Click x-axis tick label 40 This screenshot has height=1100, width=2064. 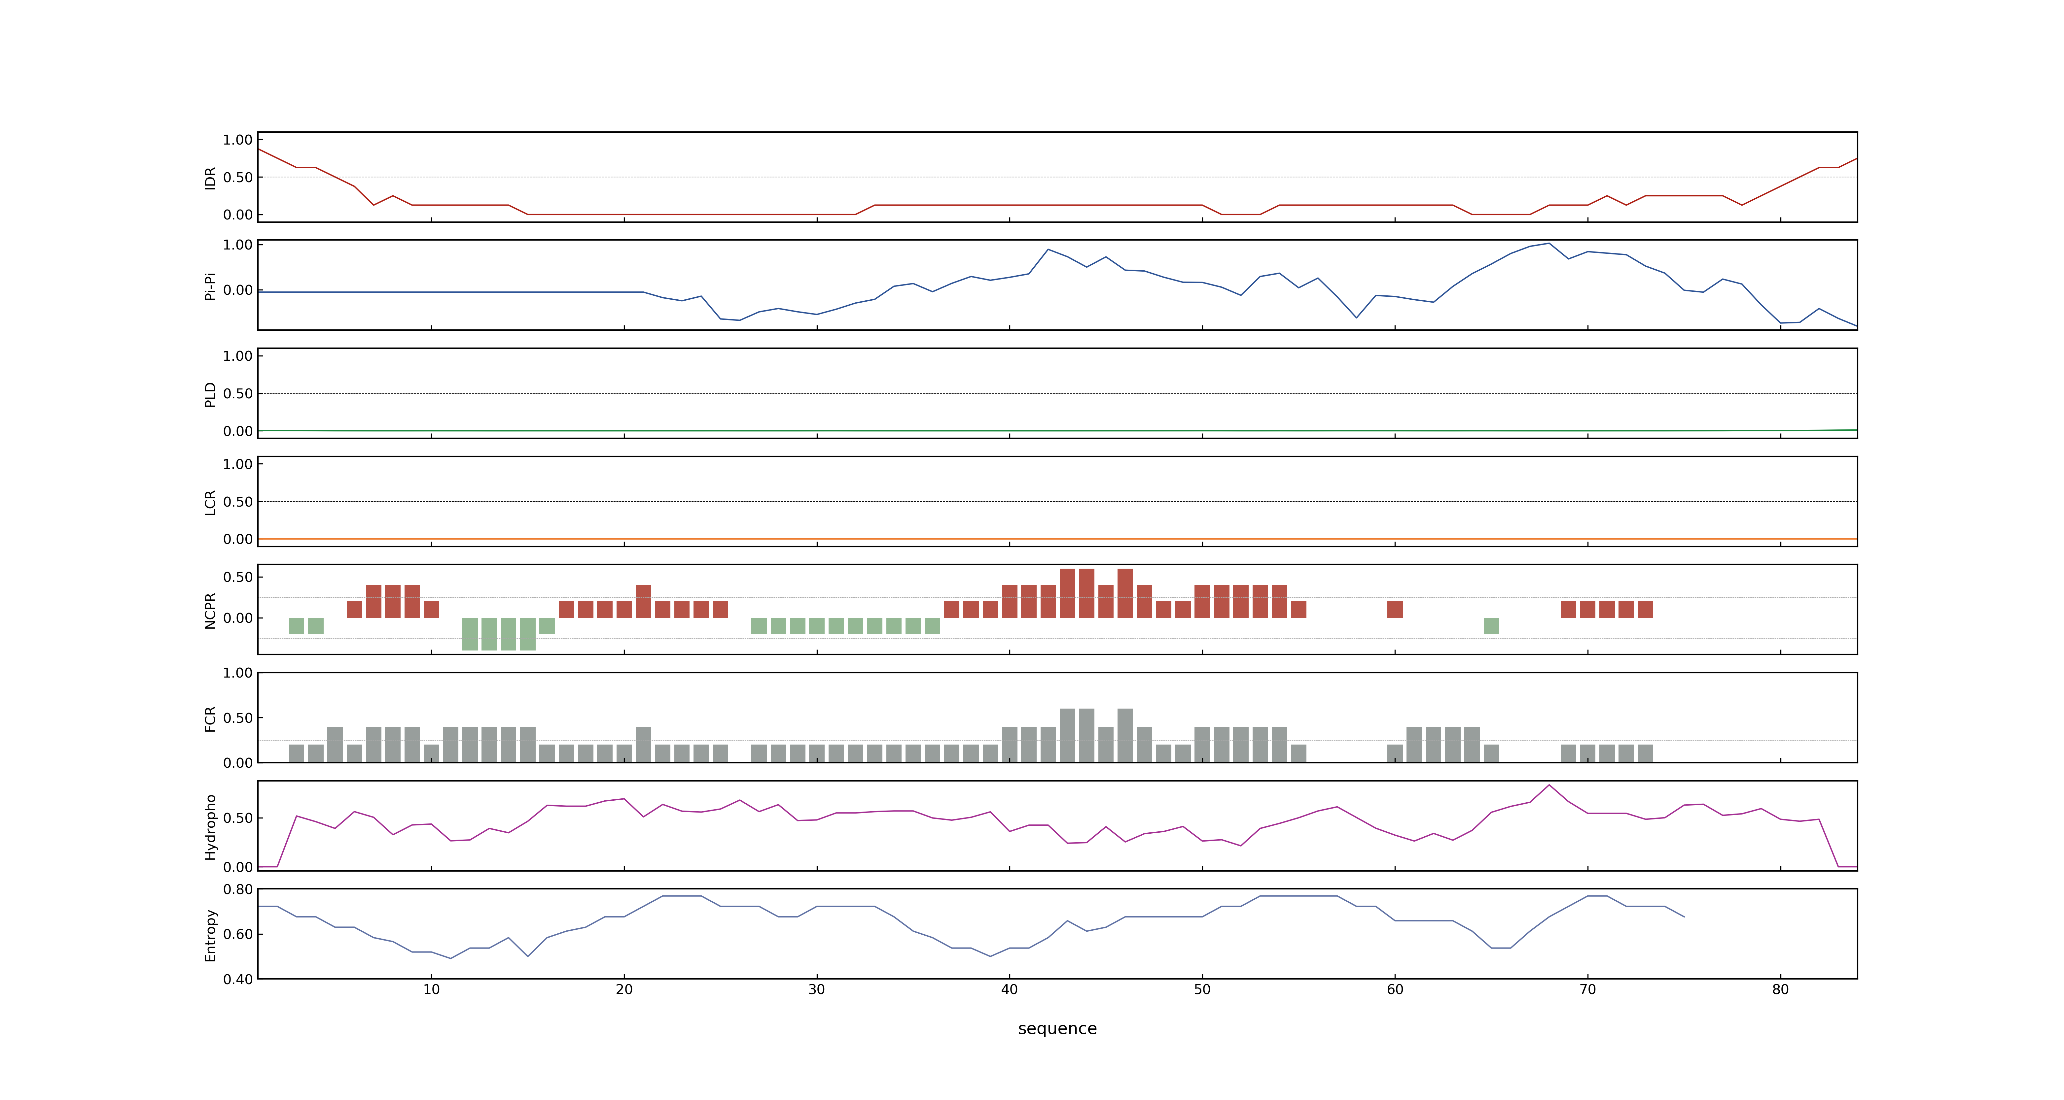point(1010,989)
